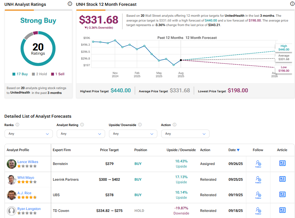Click info icon in Stock Forecast header
This screenshot has width=295, height=218.
point(292,4)
